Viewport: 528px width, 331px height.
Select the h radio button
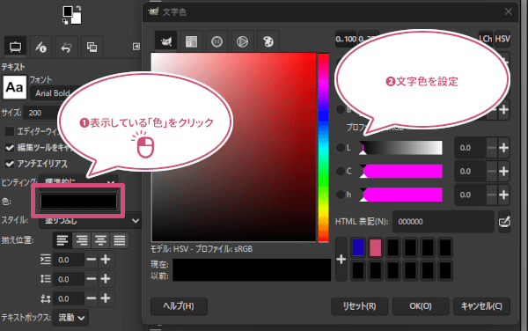coord(341,195)
